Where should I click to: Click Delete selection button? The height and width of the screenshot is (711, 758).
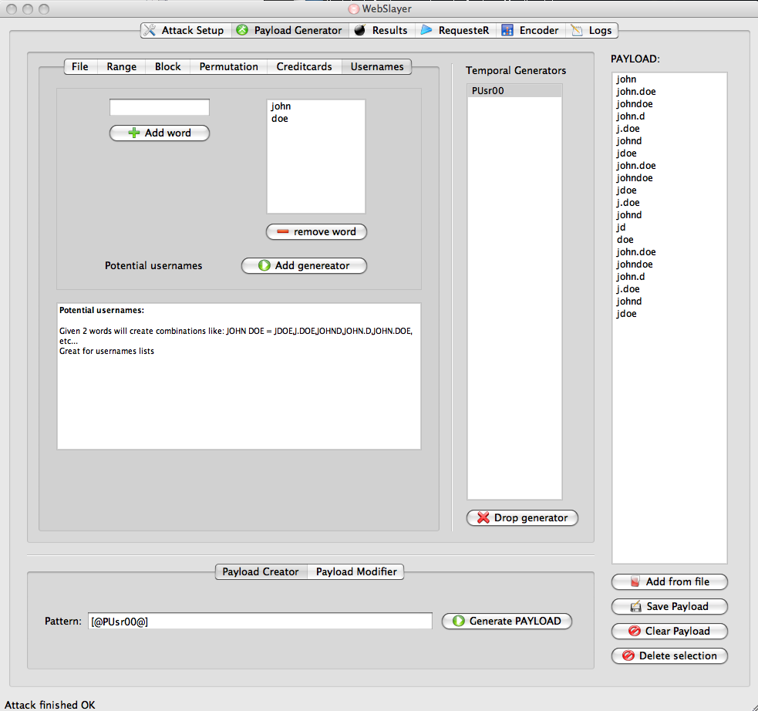(669, 656)
